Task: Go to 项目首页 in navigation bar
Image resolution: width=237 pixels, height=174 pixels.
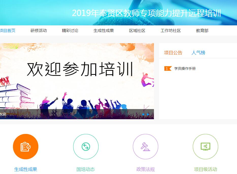Action: point(8,31)
